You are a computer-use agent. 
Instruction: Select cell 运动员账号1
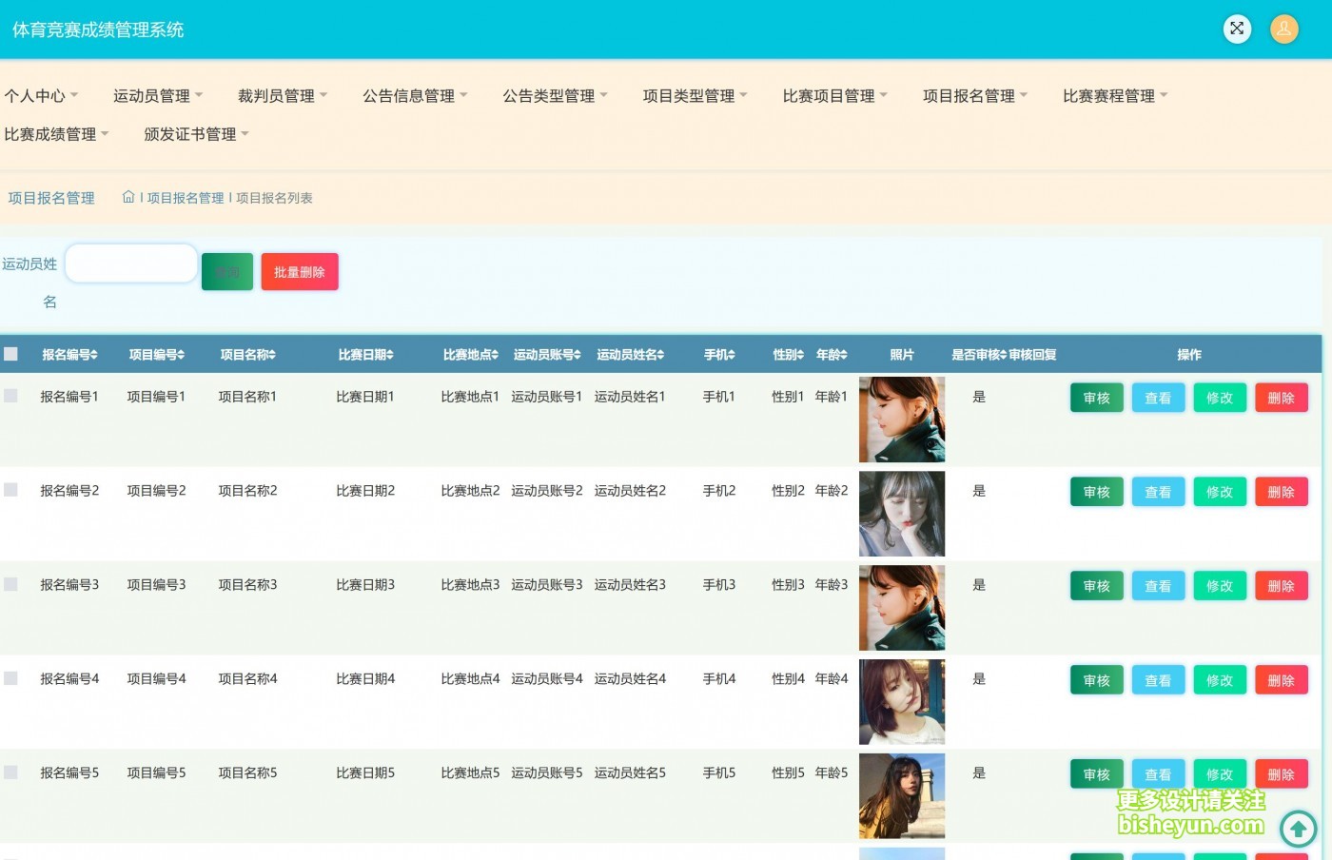click(x=546, y=397)
